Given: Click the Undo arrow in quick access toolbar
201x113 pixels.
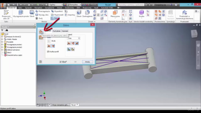Looking at the screenshot, I should (x=21, y=5).
